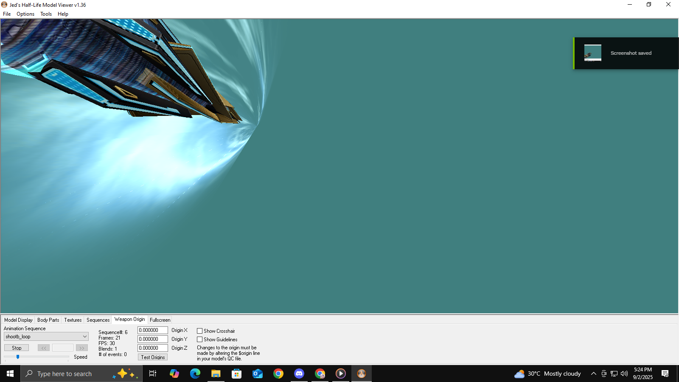
Task: Open Discord from the taskbar
Action: [299, 374]
